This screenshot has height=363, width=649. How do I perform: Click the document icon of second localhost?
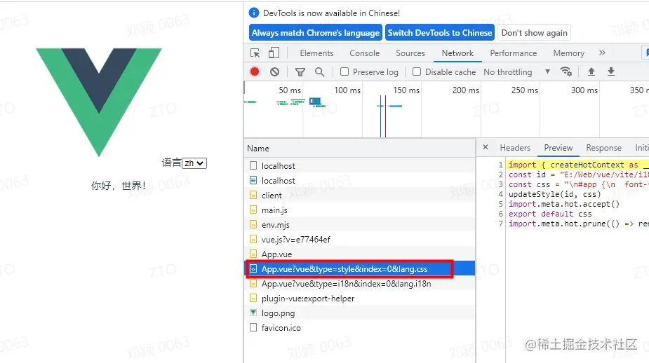point(253,180)
